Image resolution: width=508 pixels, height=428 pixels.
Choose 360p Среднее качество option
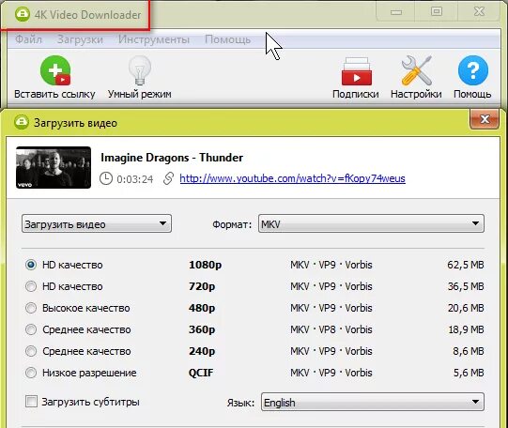pyautogui.click(x=31, y=329)
